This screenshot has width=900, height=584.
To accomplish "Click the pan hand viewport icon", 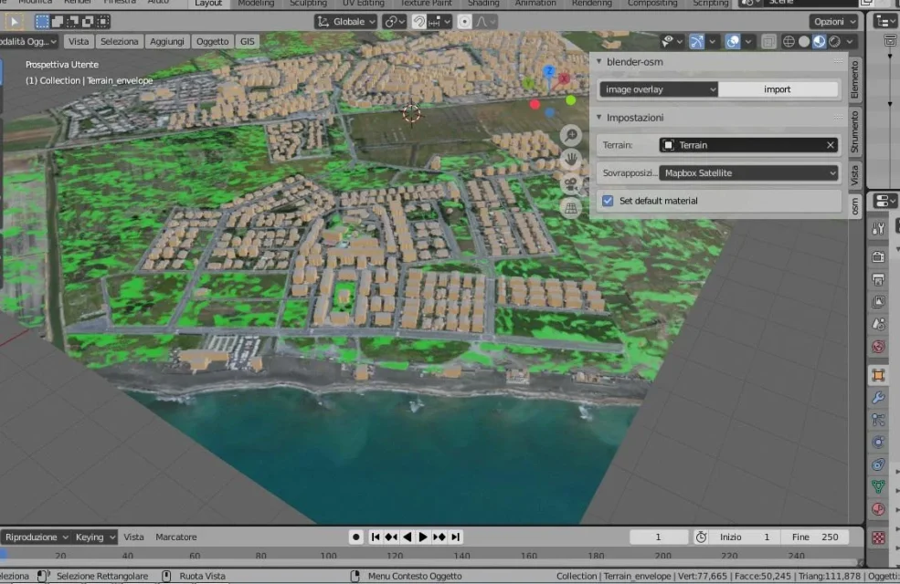I will coord(570,160).
